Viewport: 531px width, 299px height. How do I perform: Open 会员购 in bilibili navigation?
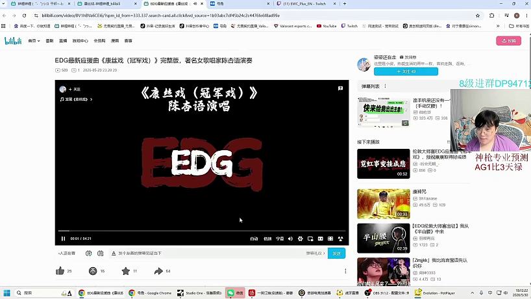pos(99,41)
